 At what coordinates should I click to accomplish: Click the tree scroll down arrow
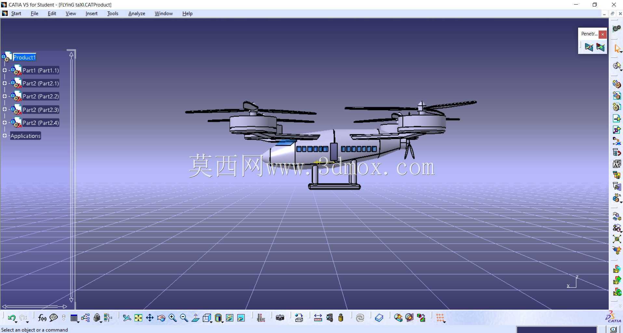click(x=71, y=300)
